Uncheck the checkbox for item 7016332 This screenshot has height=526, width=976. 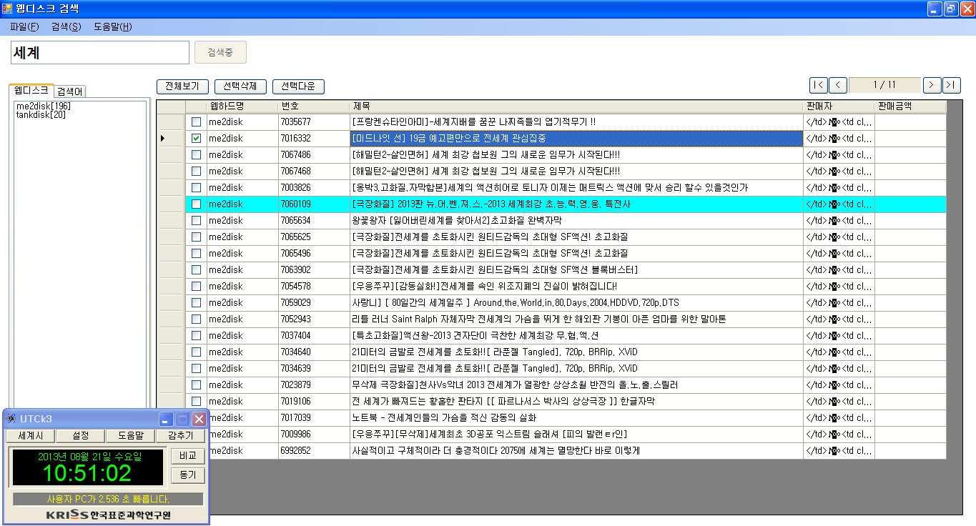point(196,138)
